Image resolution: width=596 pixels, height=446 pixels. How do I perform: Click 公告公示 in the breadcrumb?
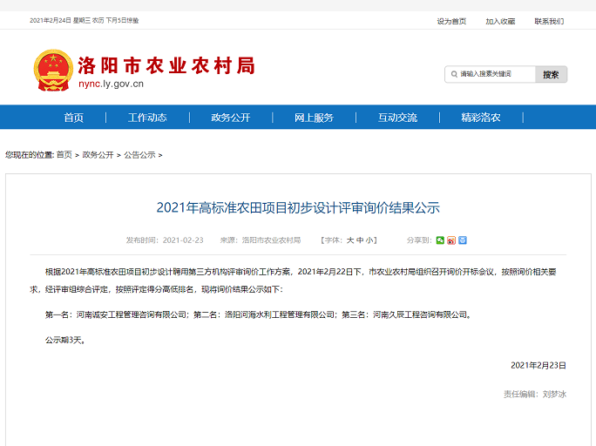point(139,155)
